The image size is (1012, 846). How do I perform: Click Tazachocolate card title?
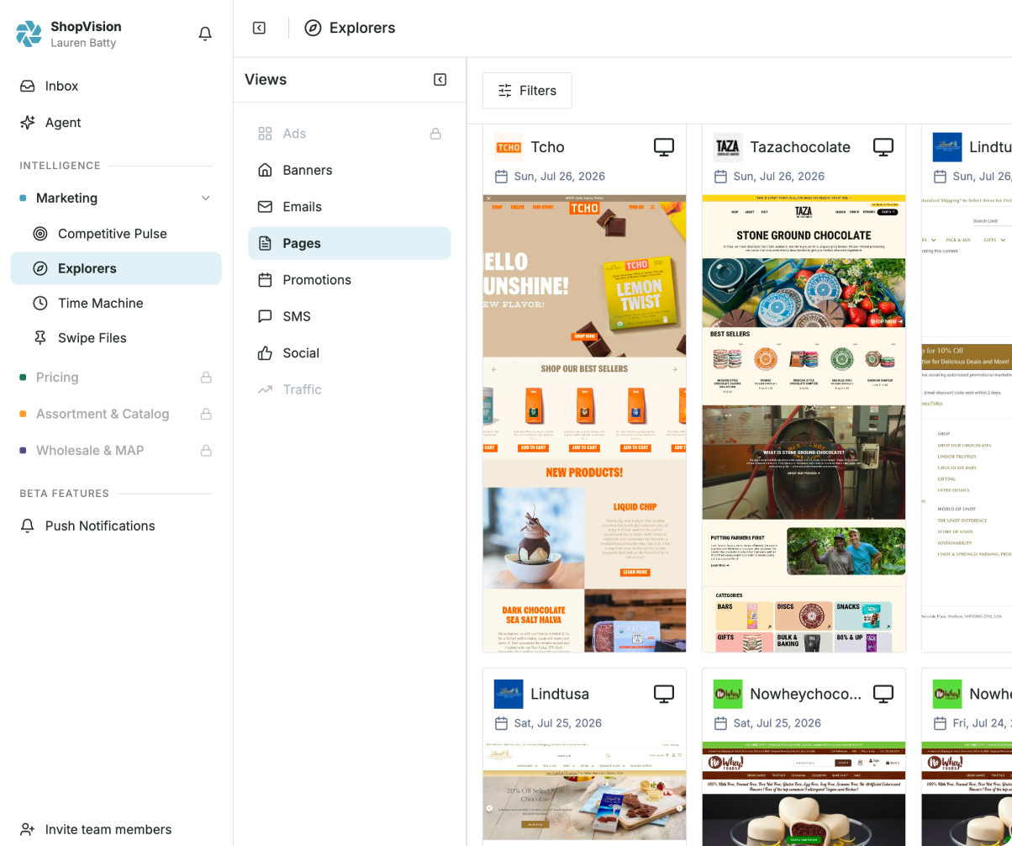[800, 147]
